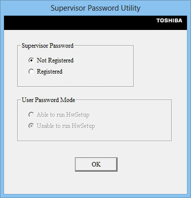The height and width of the screenshot is (198, 191).
Task: Click the blue title bar right of title
Action: pyautogui.click(x=166, y=8)
